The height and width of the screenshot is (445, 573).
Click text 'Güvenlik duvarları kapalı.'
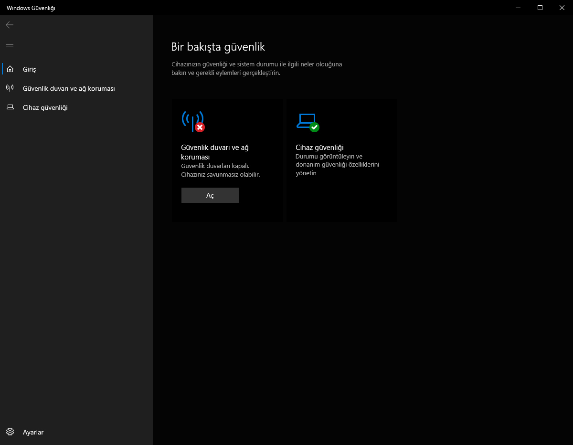pos(215,166)
